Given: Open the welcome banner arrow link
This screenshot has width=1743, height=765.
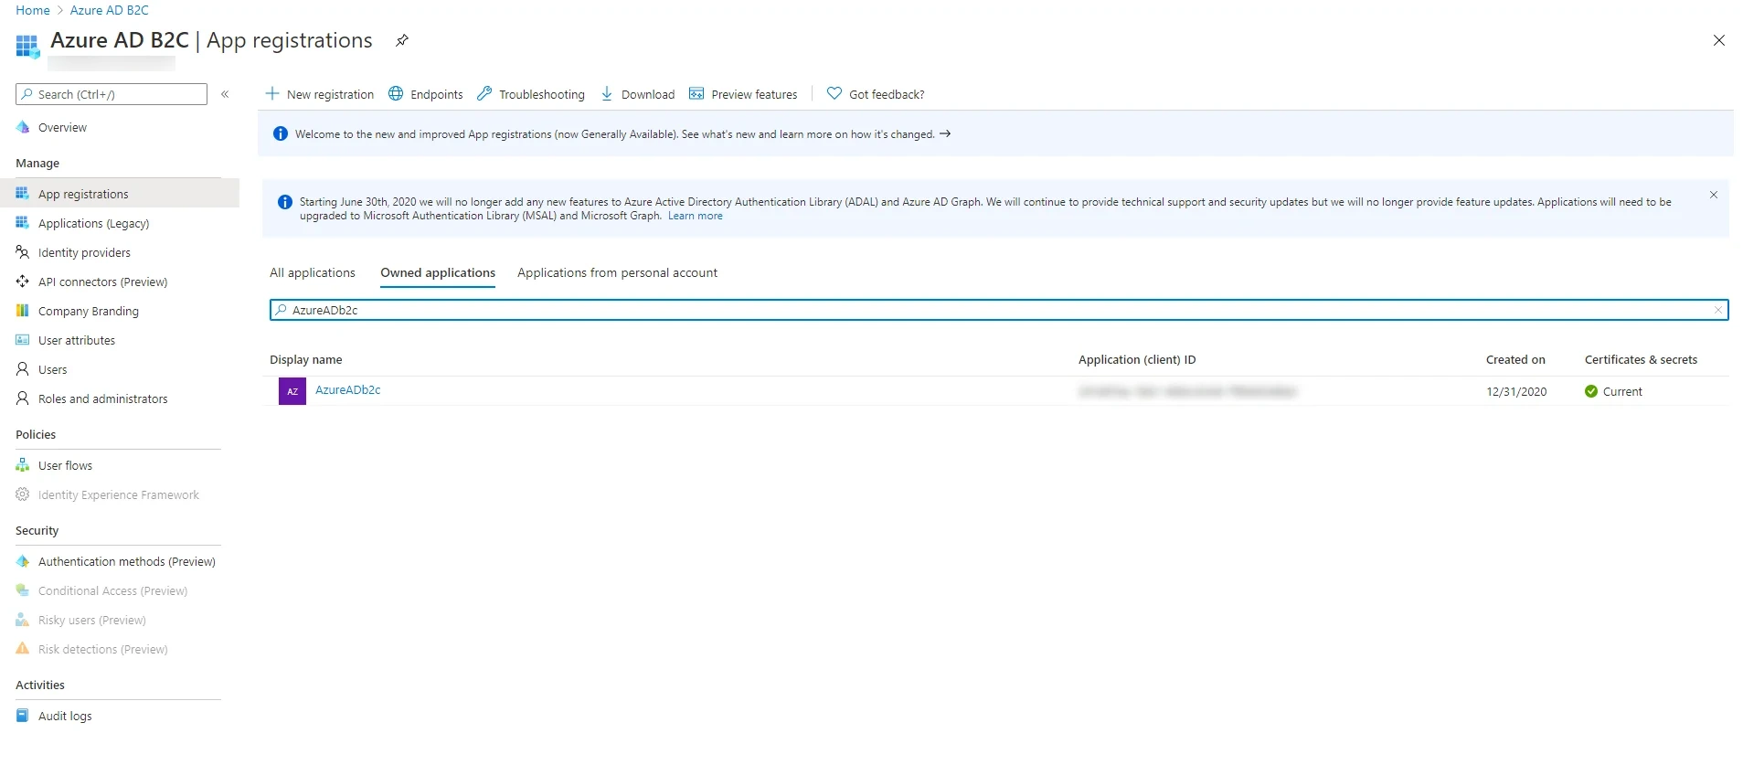Looking at the screenshot, I should point(945,133).
